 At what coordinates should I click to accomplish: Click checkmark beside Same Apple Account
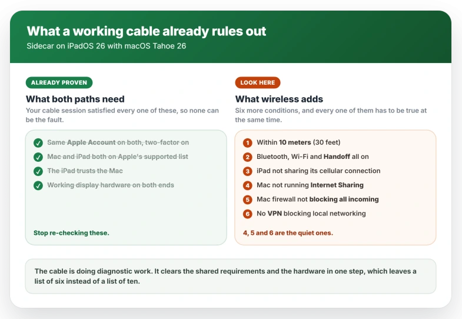tap(38, 143)
